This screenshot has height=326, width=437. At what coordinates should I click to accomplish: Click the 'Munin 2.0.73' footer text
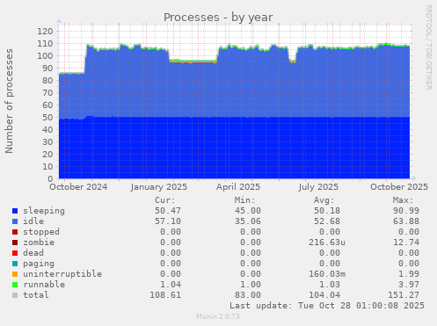click(x=218, y=316)
